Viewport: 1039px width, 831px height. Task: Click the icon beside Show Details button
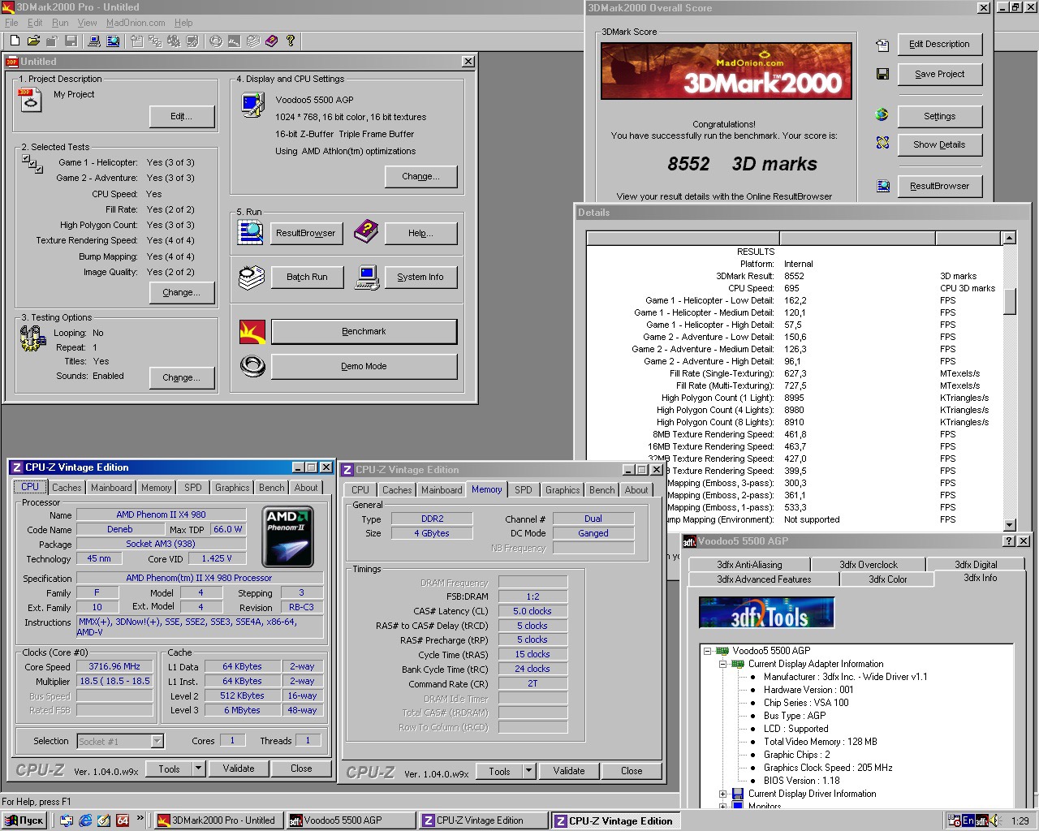pyautogui.click(x=882, y=143)
